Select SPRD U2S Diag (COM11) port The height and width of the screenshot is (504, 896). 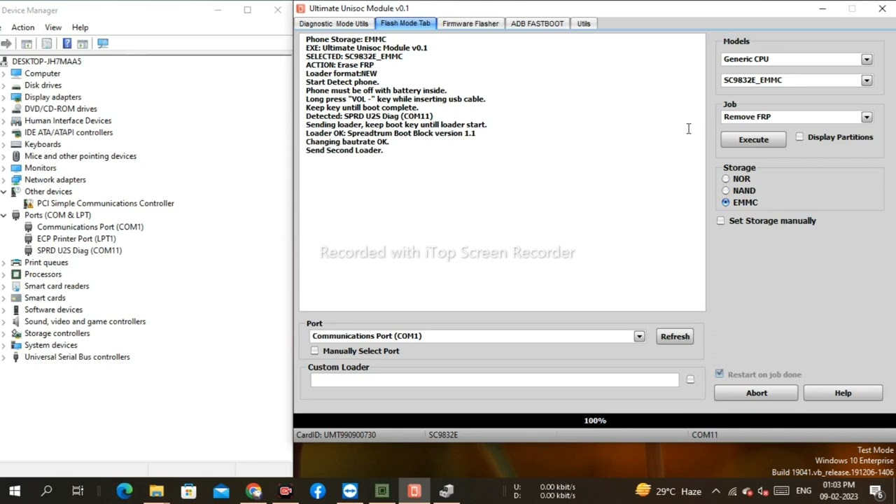79,251
